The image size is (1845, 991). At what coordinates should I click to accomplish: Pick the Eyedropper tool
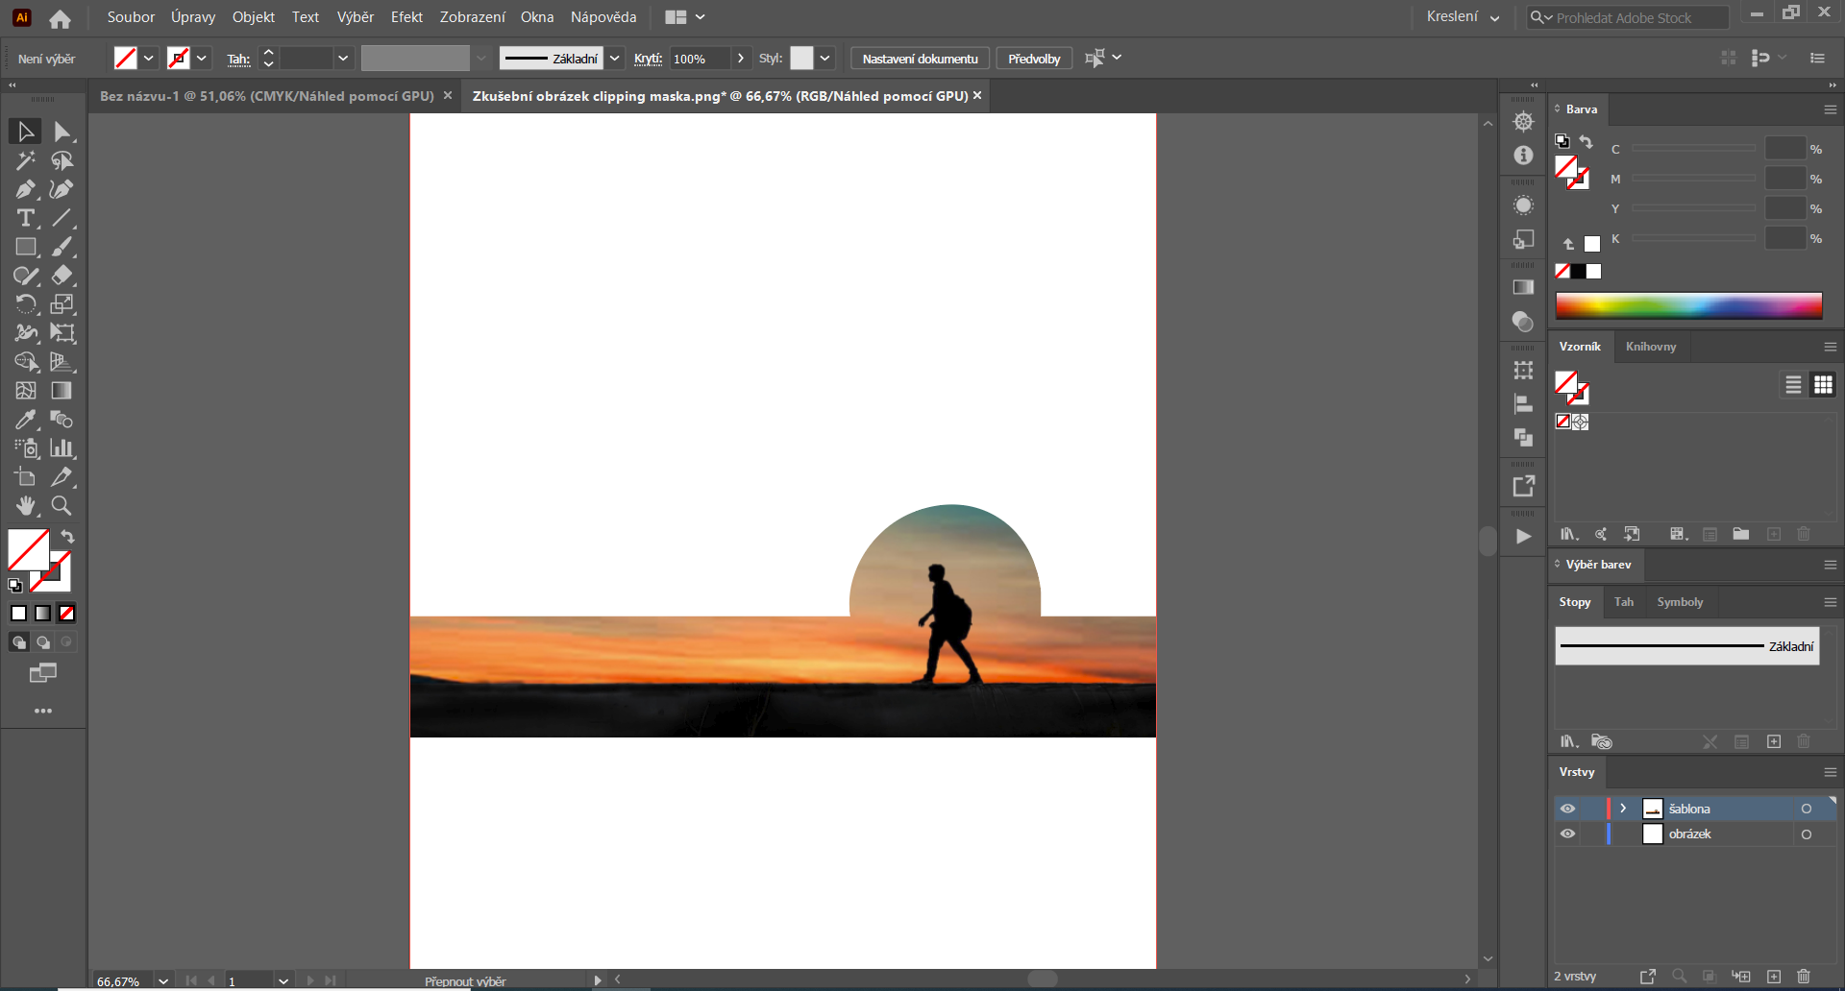(x=25, y=420)
